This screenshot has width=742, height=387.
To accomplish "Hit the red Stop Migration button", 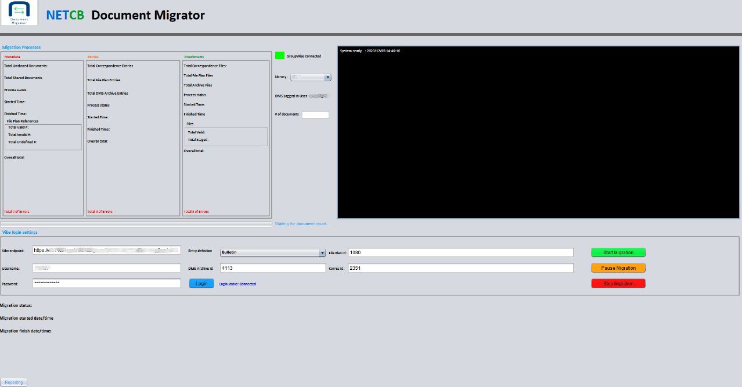I will [618, 284].
